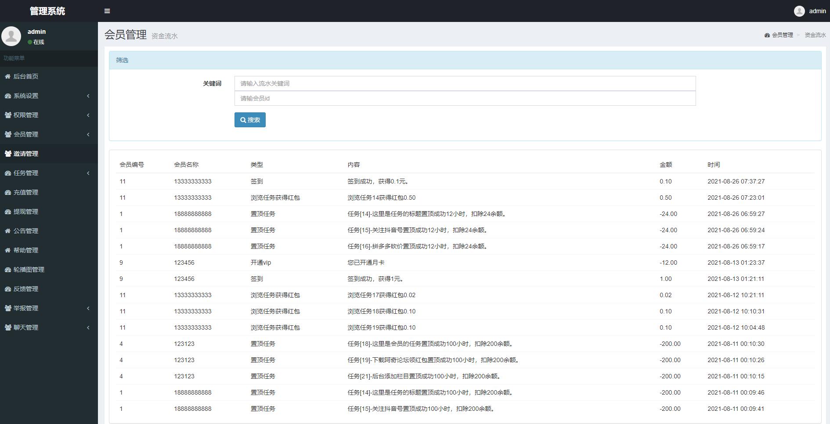Open the 充值管理 menu item
The image size is (830, 424).
[49, 192]
